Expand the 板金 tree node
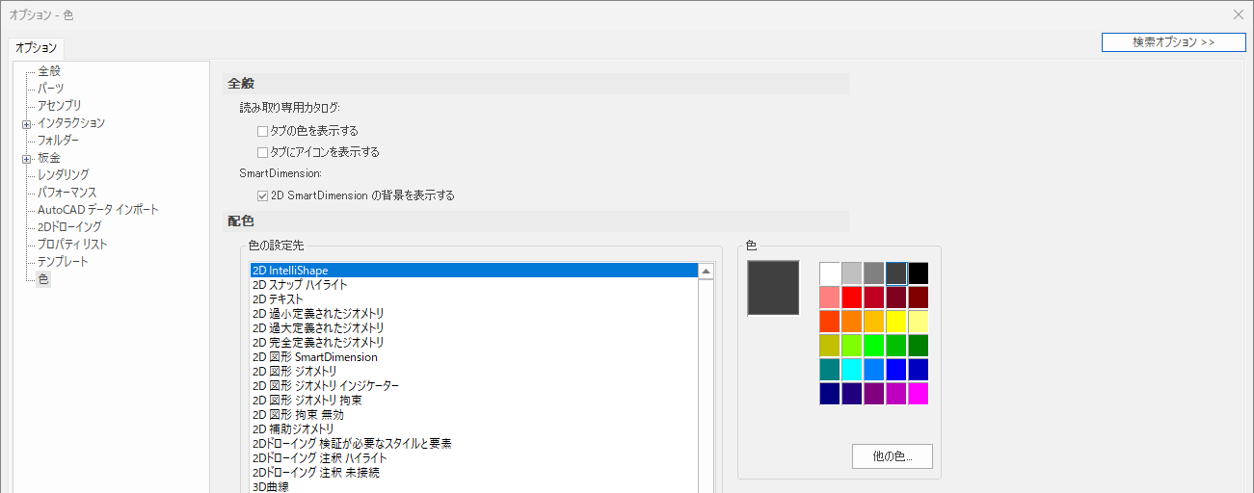Viewport: 1254px width, 493px height. tap(27, 158)
